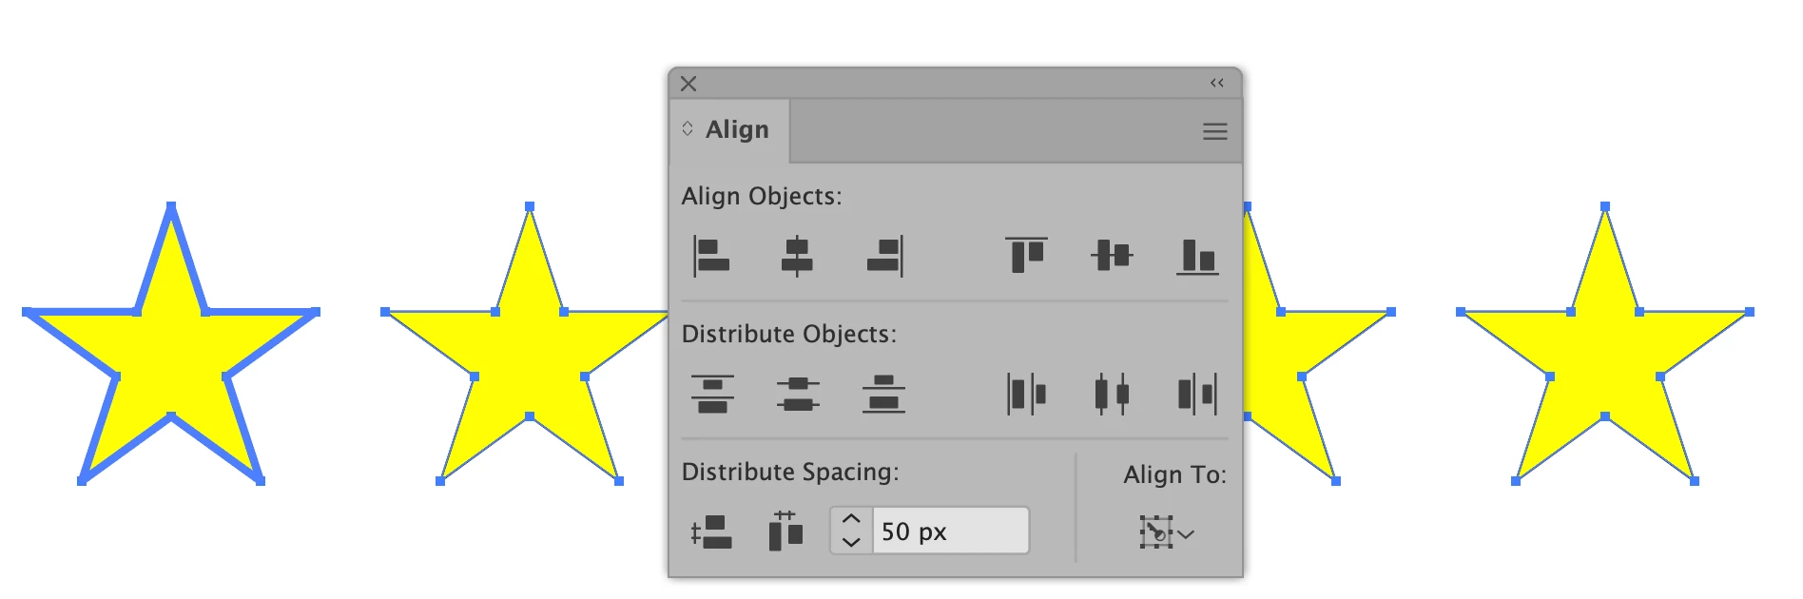Select the Align tab
Image resolution: width=1803 pixels, height=599 pixels.
click(x=729, y=130)
